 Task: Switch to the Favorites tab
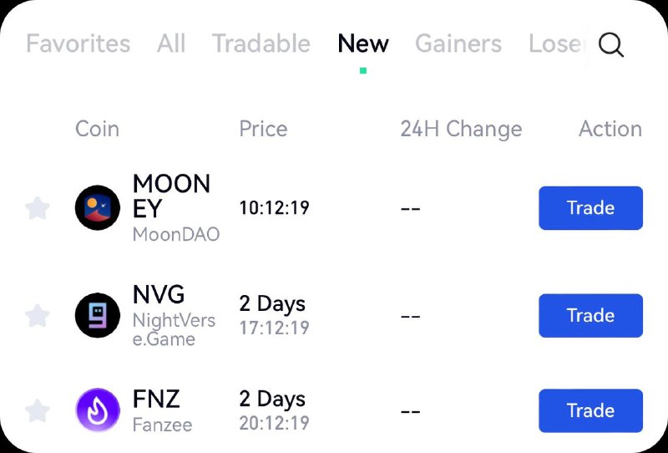click(x=78, y=43)
